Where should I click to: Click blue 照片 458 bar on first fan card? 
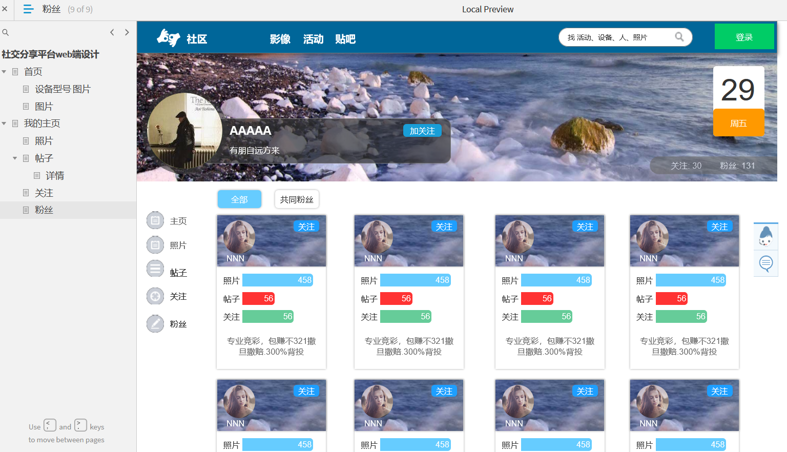coord(278,280)
